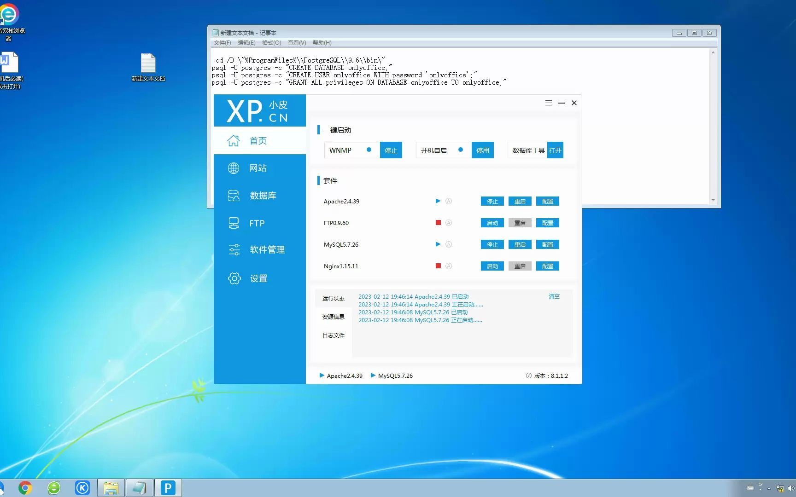
Task: Open the FTP section in sidebar
Action: [259, 223]
